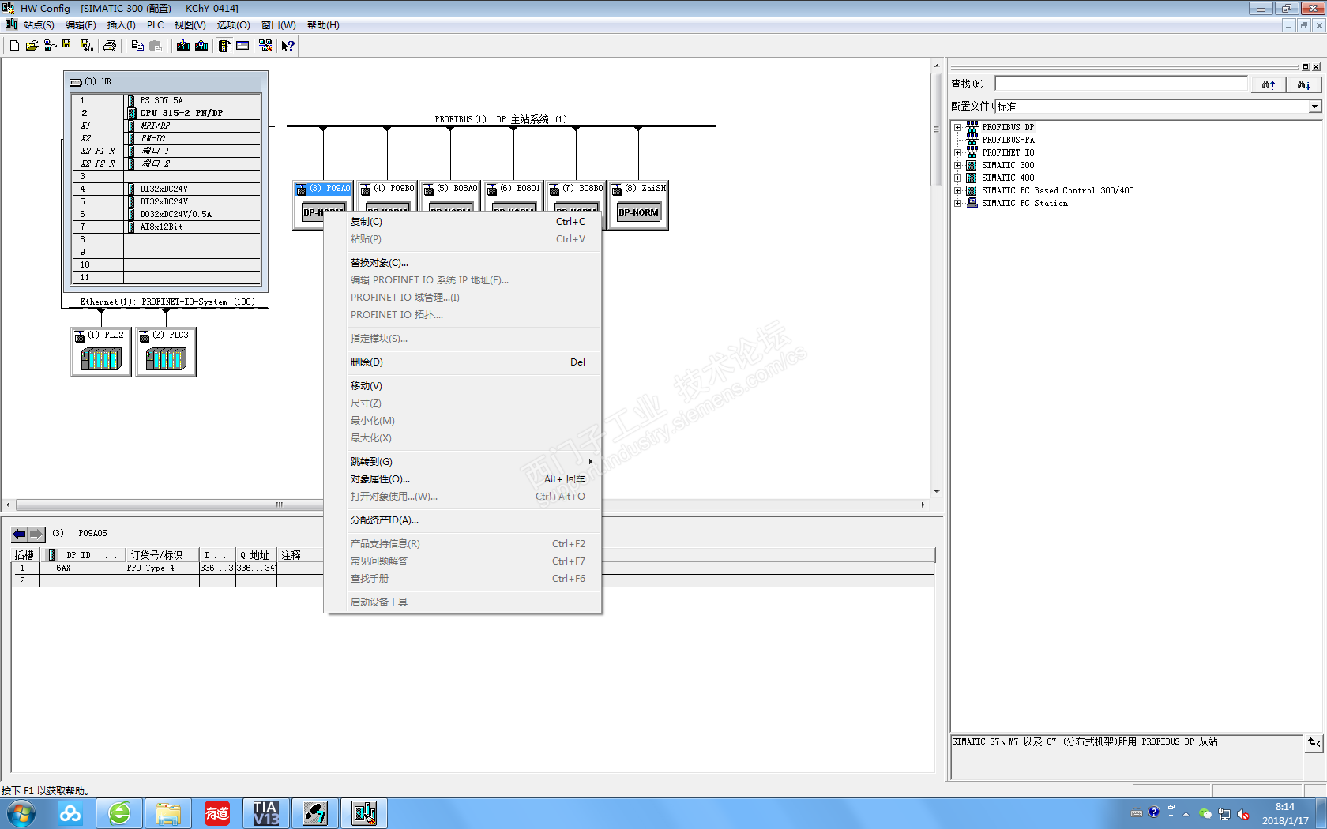Click the search upward binoculars button
The image size is (1327, 829).
click(x=1269, y=84)
